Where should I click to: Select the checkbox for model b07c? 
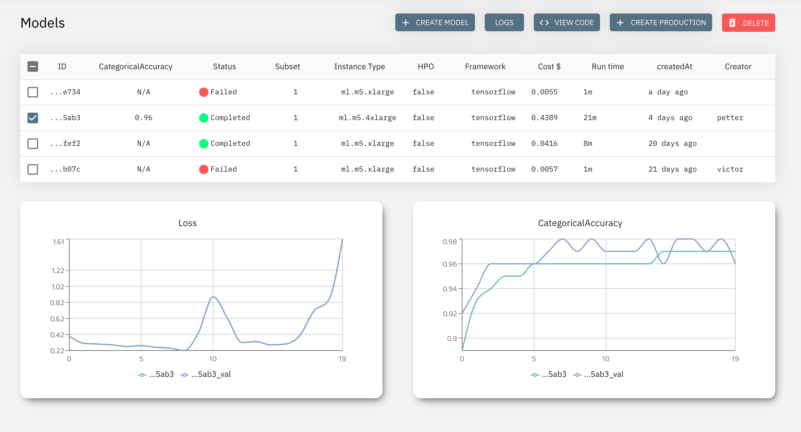33,169
